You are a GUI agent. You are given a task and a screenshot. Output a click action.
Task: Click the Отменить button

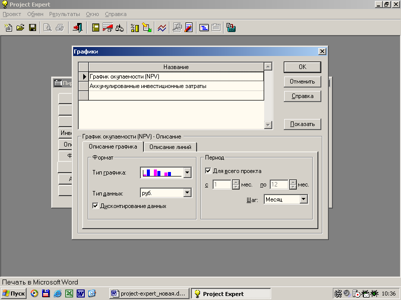(x=302, y=81)
